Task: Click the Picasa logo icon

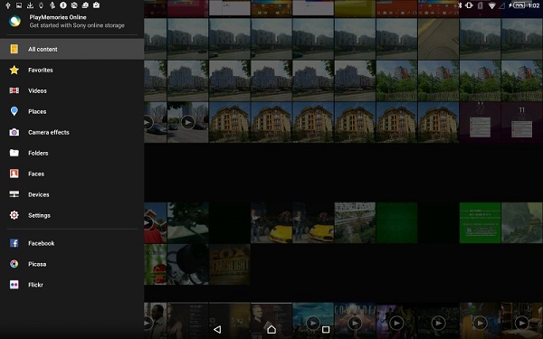Action: [x=14, y=264]
